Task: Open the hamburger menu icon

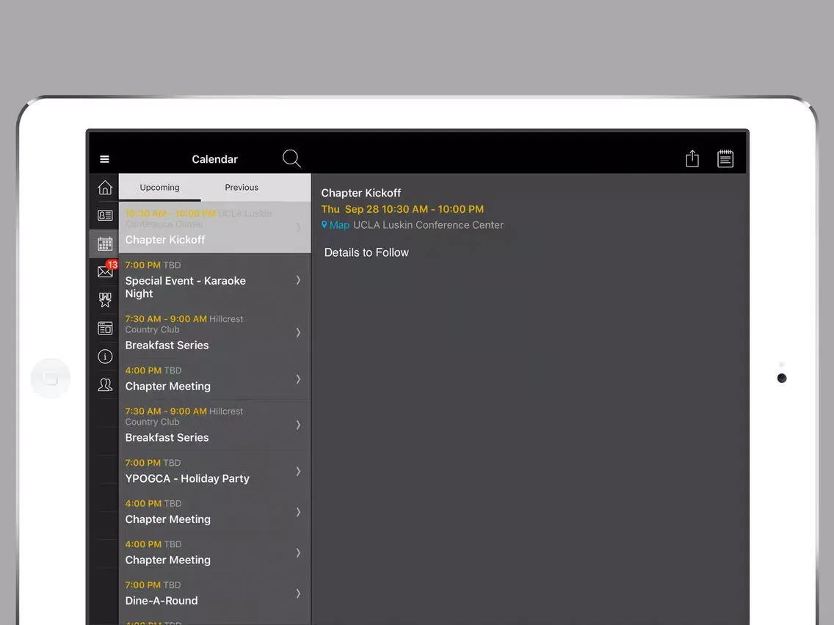Action: coord(104,159)
